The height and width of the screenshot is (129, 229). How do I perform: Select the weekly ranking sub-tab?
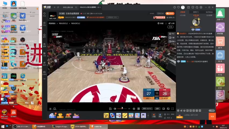pos(196,15)
